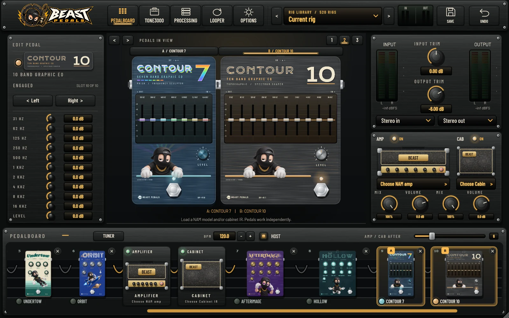Click the BPM value field 120.0
Screen dimensions: 509x318
[x=224, y=236]
